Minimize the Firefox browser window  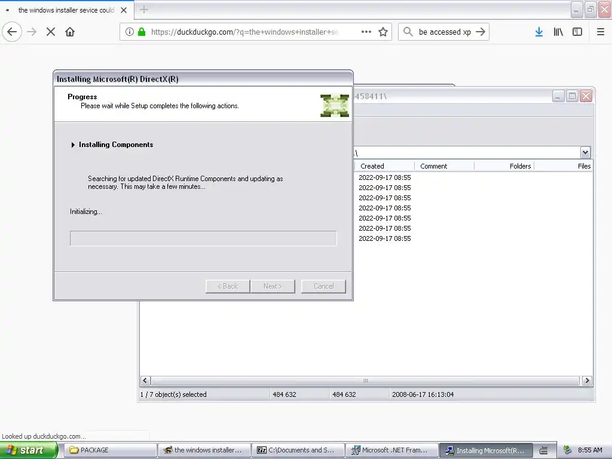(x=577, y=10)
